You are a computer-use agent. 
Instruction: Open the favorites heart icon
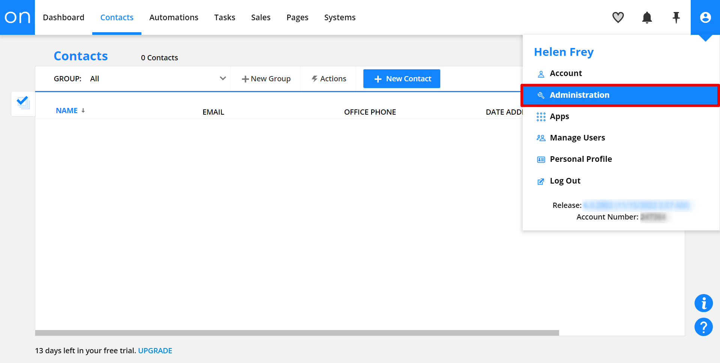click(618, 17)
